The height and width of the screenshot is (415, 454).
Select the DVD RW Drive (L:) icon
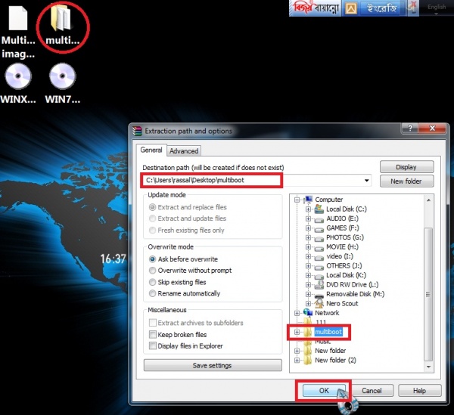[319, 284]
